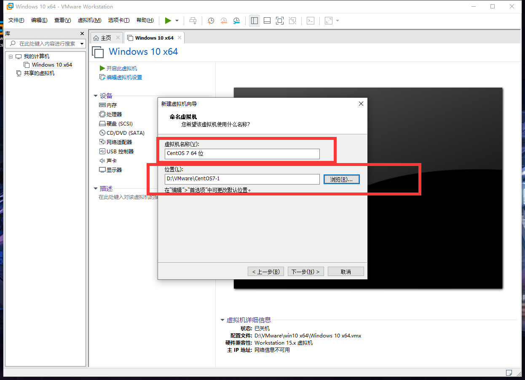This screenshot has width=525, height=380.
Task: Click the 下一步(N) next button
Action: coord(306,272)
